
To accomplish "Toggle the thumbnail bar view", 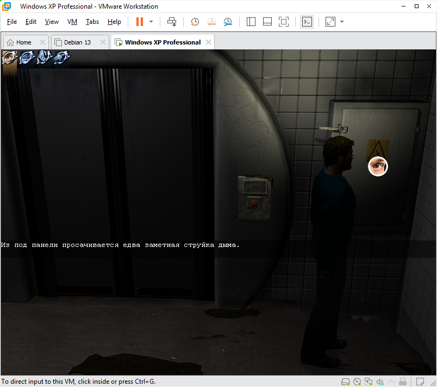I will [267, 22].
